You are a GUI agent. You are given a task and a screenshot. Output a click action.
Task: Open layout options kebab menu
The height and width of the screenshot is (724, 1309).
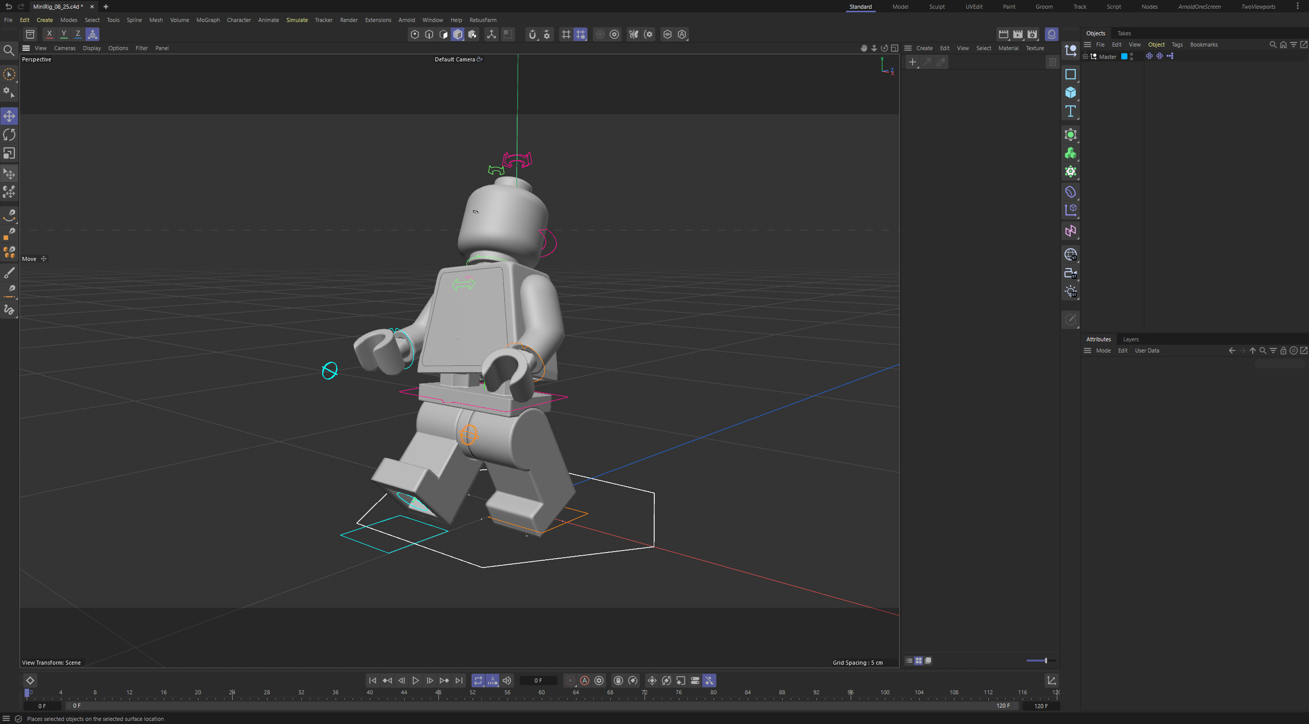1298,7
